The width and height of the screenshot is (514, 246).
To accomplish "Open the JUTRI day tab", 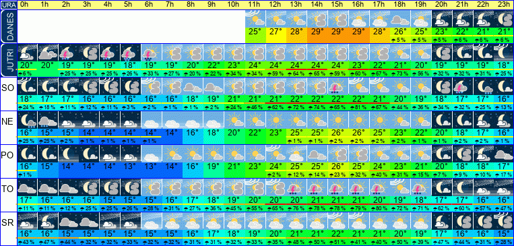I will 8,60.
